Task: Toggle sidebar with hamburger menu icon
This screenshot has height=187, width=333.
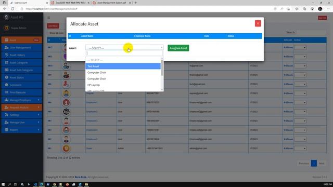Action: point(48,18)
